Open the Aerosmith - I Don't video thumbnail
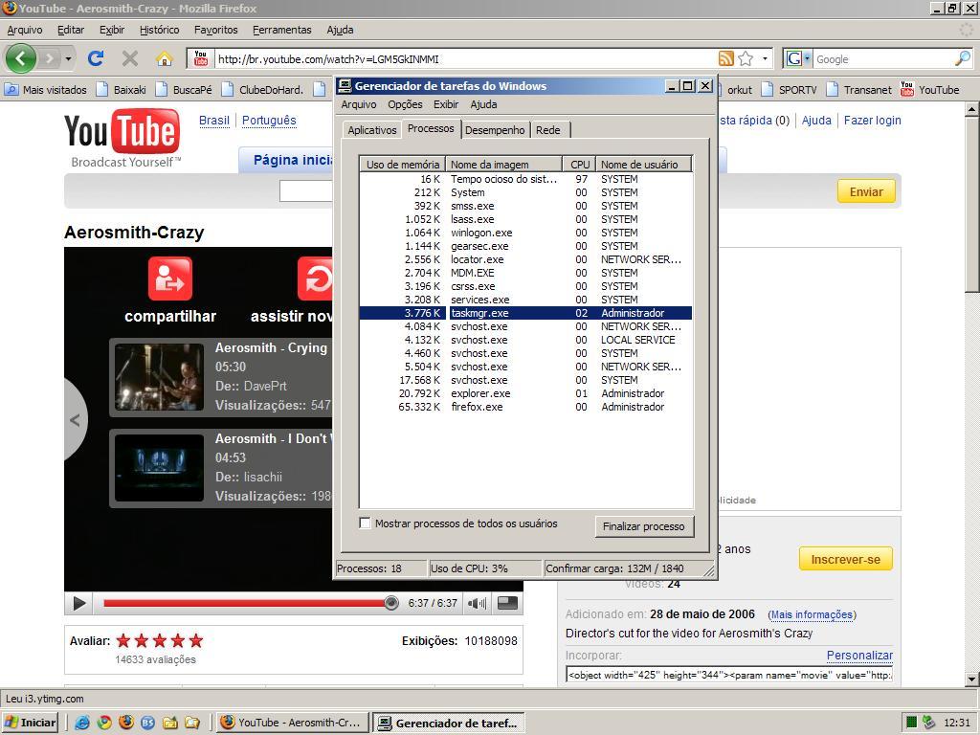The height and width of the screenshot is (735, 980). (160, 467)
